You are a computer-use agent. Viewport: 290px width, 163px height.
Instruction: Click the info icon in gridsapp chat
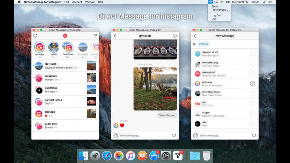pos(175,36)
